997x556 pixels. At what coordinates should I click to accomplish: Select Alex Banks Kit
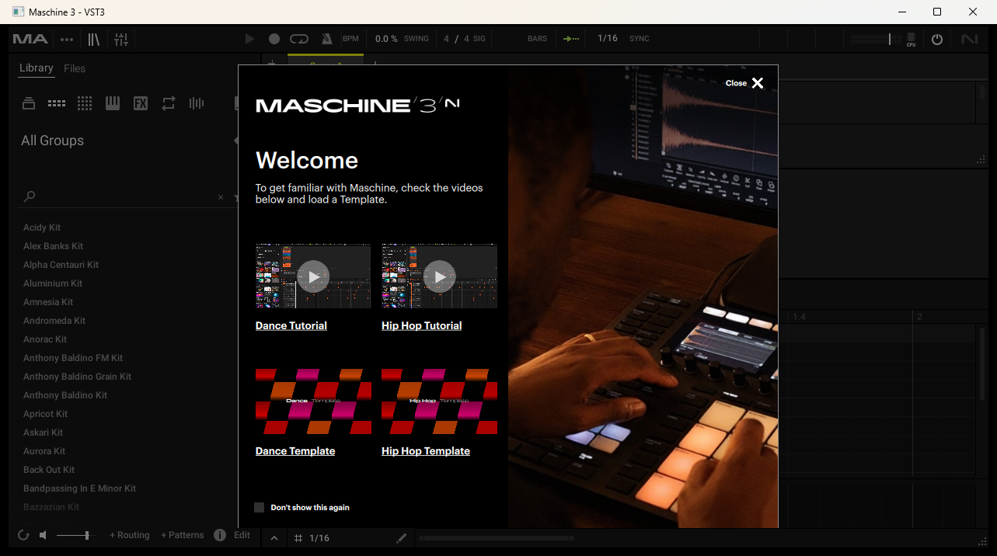53,246
